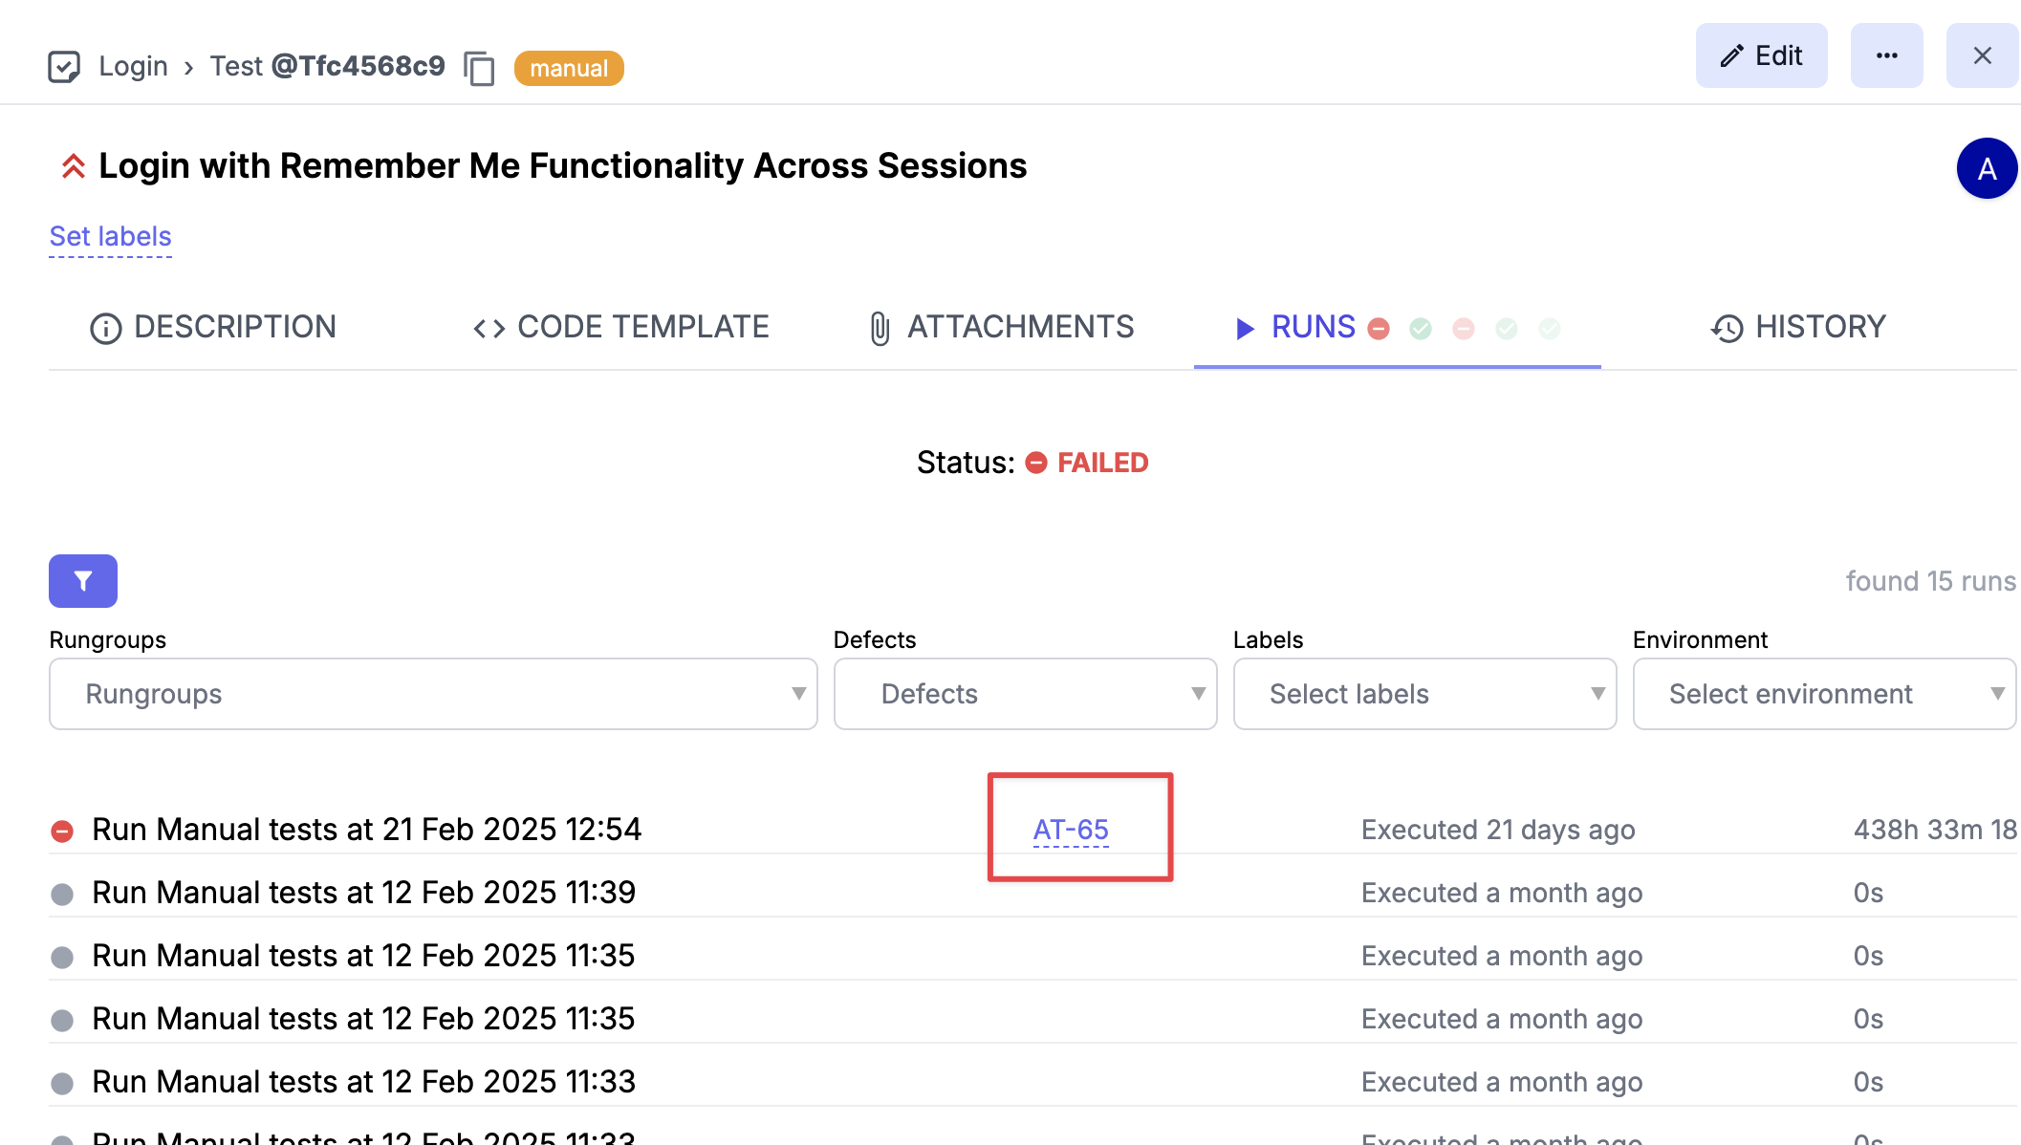Click the Set labels link
Viewport: 2021px width, 1145px height.
pyautogui.click(x=110, y=236)
